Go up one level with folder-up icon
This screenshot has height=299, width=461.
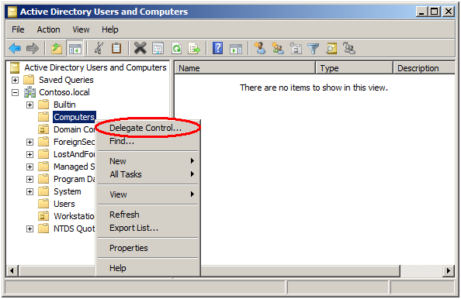click(57, 48)
